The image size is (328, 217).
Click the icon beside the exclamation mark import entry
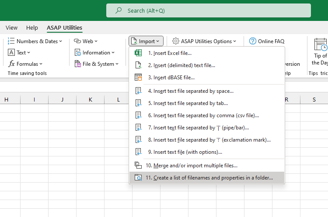tap(138, 140)
